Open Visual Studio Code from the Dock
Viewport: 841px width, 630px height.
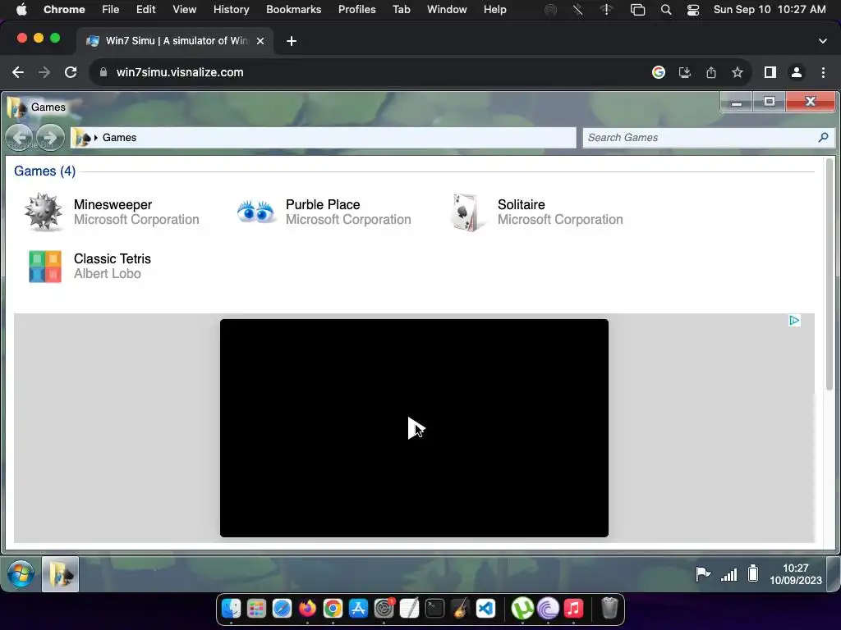coord(485,609)
